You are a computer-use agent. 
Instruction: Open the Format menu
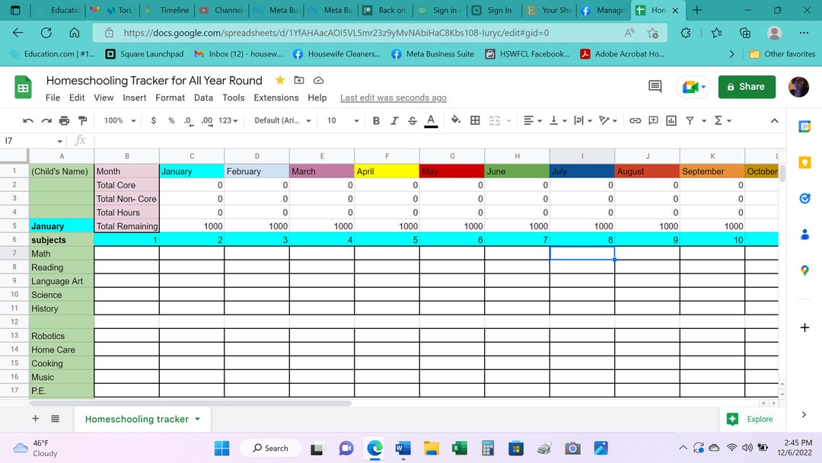click(170, 97)
